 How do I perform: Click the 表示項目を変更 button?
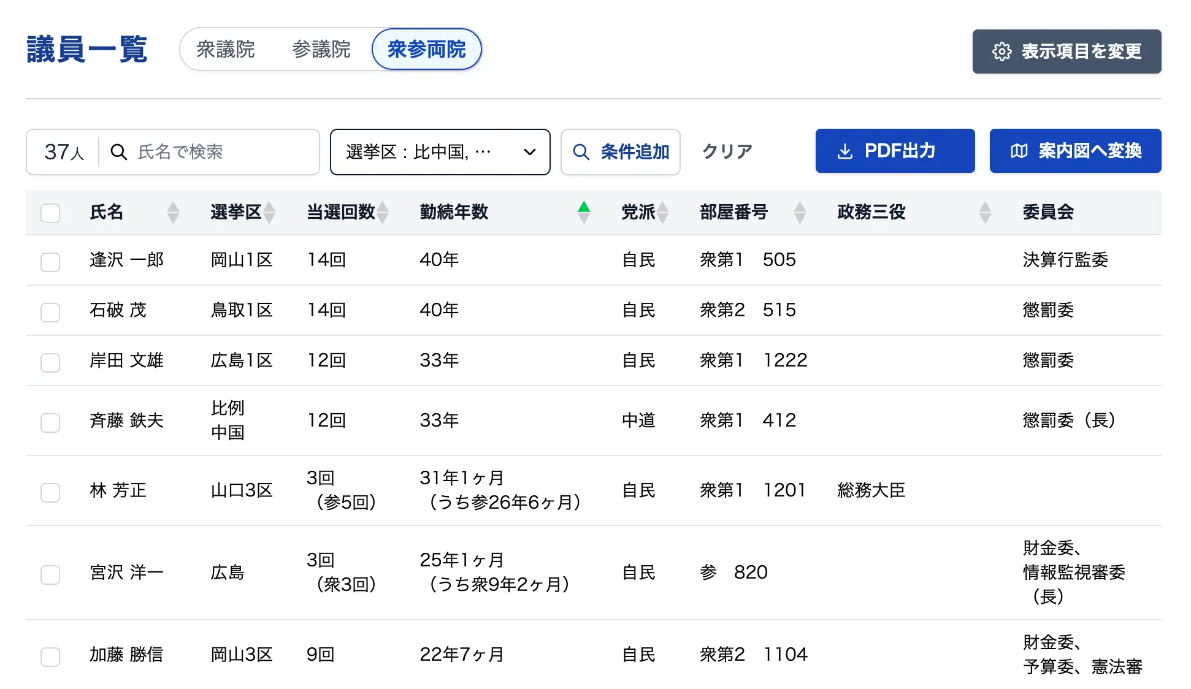coord(1067,51)
